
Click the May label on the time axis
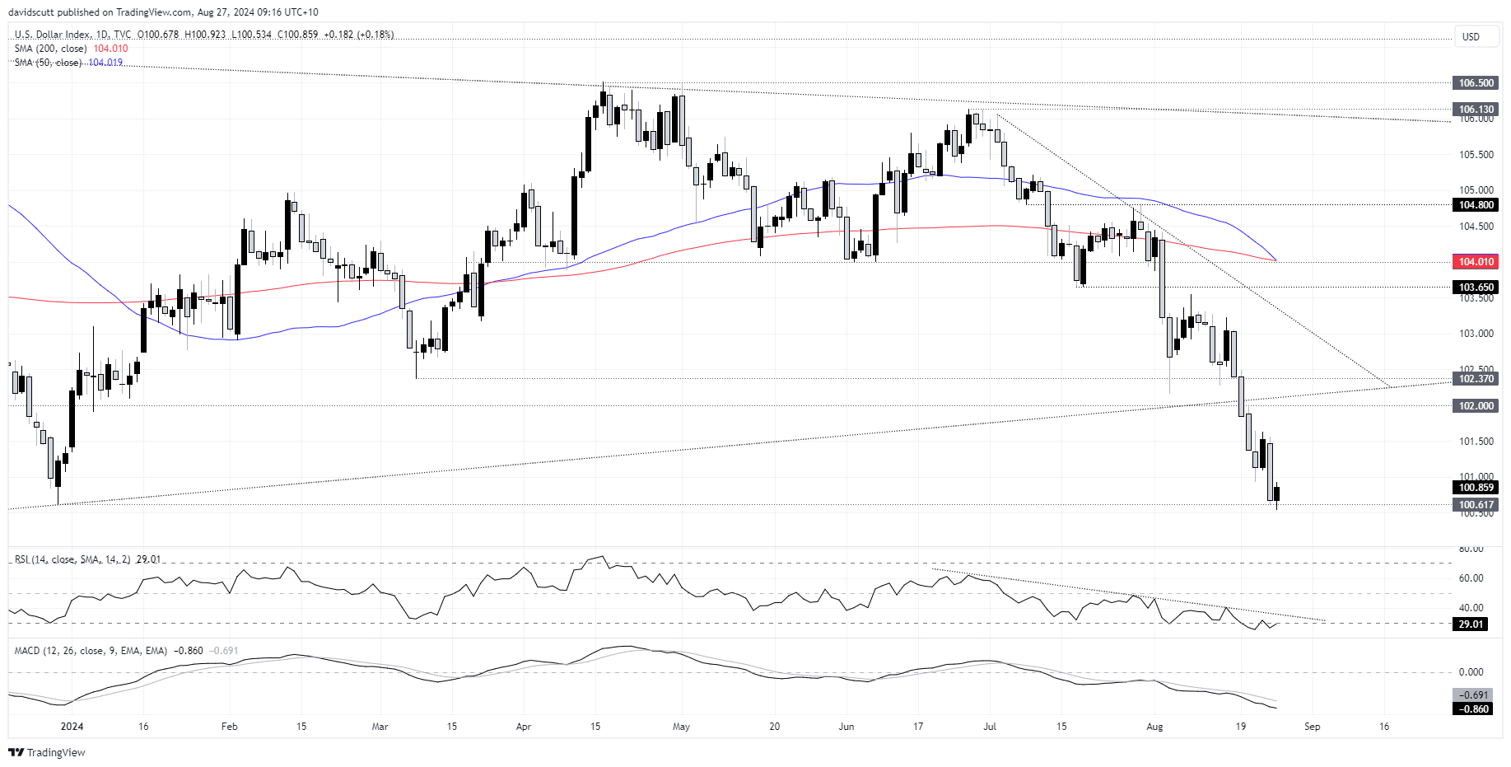coord(681,727)
